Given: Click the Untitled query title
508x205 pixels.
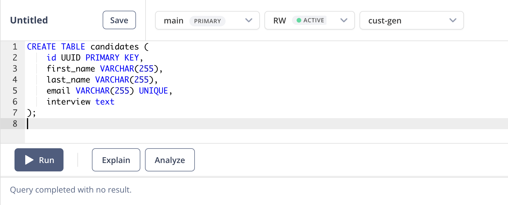Looking at the screenshot, I should tap(29, 20).
